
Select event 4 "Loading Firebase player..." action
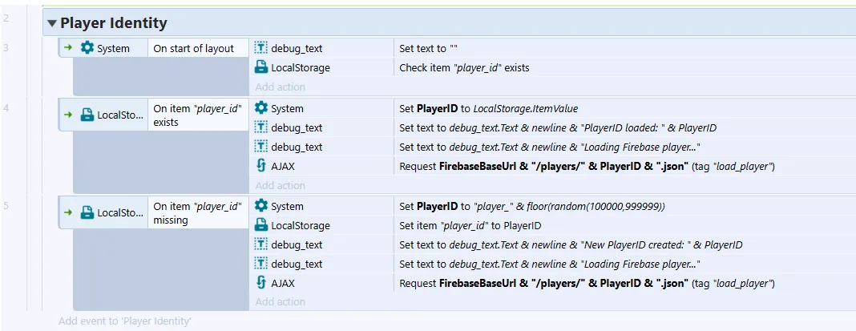pyautogui.click(x=550, y=147)
